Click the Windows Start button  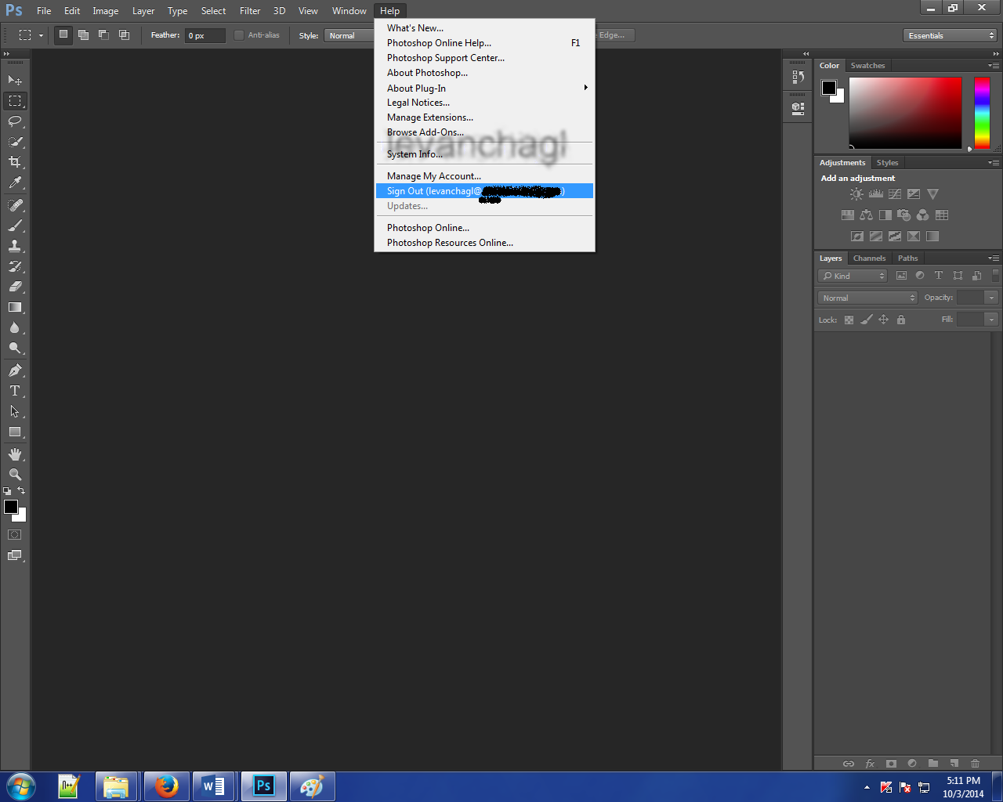pyautogui.click(x=20, y=786)
